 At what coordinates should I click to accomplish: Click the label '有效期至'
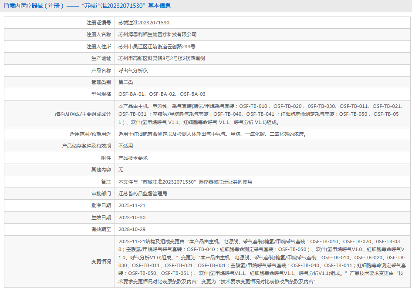(101, 229)
